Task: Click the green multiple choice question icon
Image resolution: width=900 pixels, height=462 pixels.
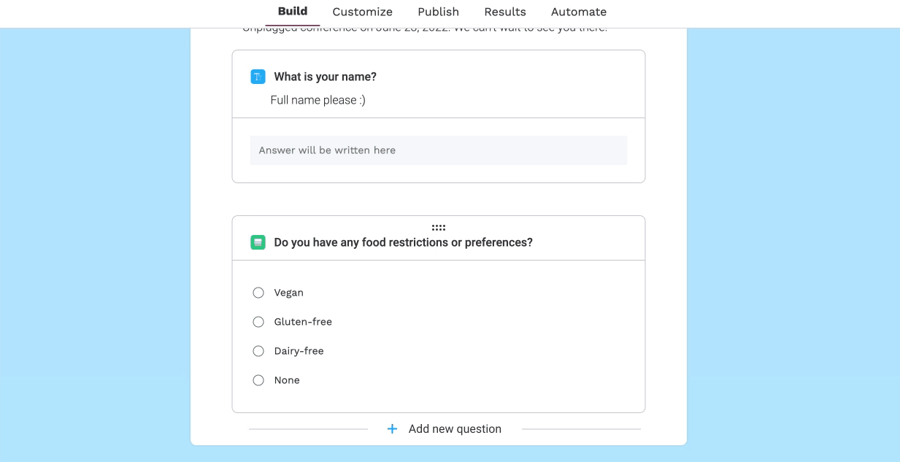Action: tap(258, 242)
